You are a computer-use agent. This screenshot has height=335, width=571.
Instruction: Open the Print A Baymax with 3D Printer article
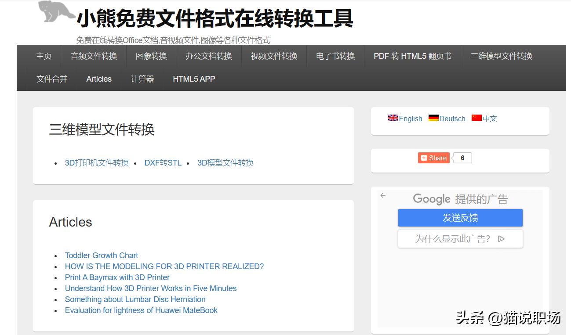click(117, 277)
